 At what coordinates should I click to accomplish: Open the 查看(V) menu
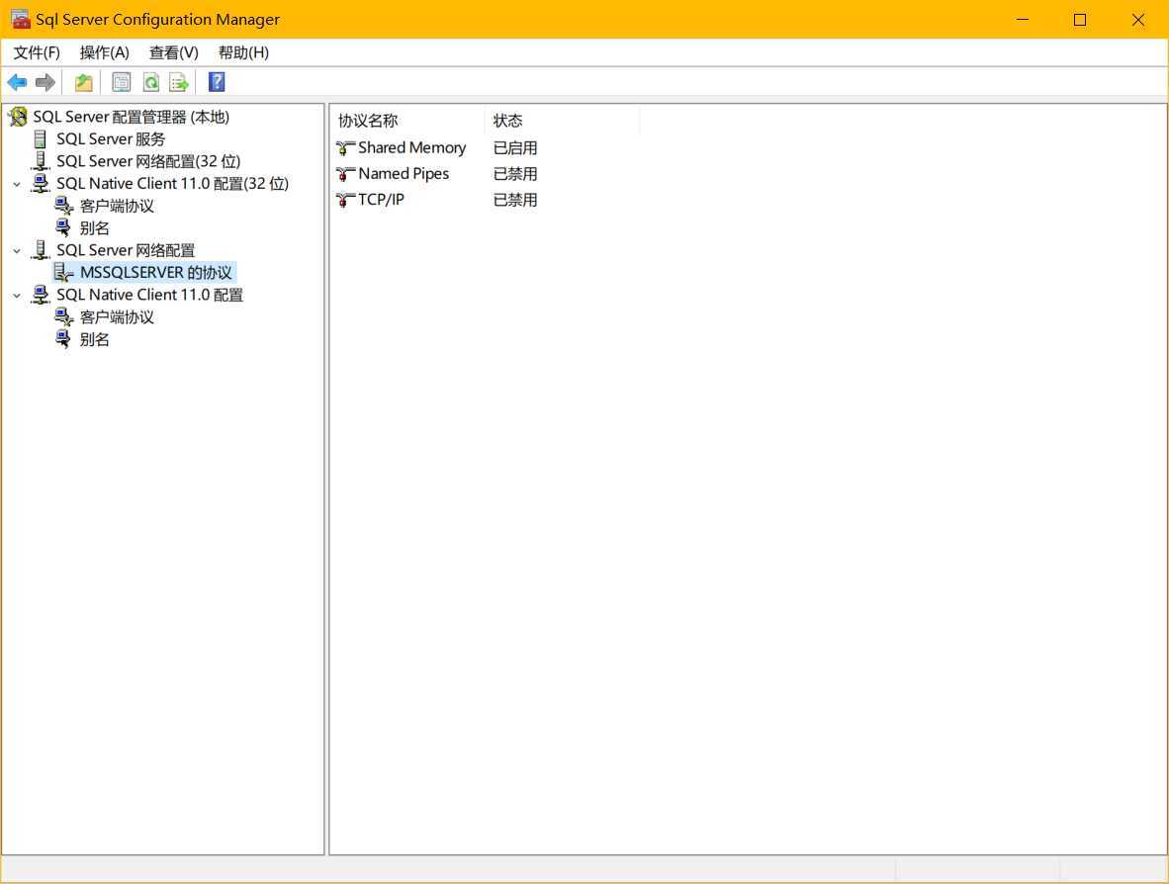pyautogui.click(x=174, y=53)
